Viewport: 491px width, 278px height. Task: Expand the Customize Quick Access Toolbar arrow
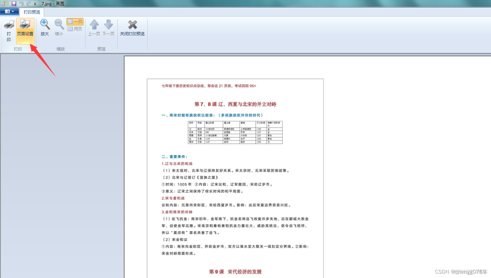pyautogui.click(x=35, y=4)
